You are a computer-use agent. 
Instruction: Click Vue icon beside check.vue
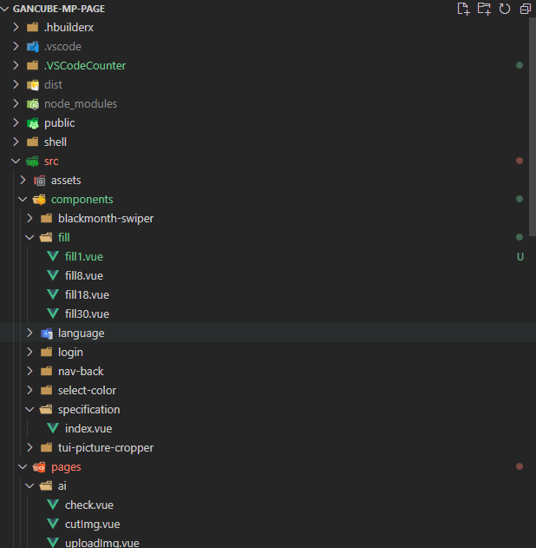click(53, 505)
